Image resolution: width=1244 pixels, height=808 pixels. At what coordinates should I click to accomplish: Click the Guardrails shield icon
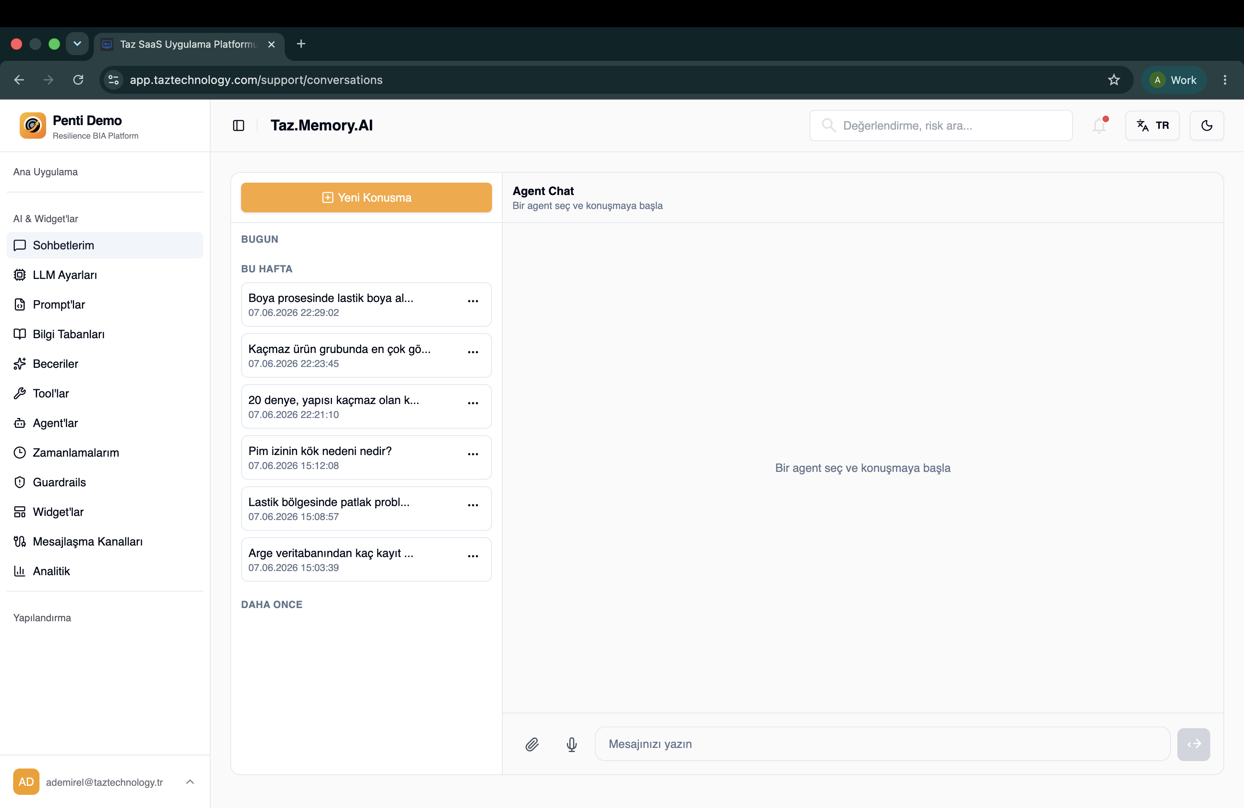20,483
